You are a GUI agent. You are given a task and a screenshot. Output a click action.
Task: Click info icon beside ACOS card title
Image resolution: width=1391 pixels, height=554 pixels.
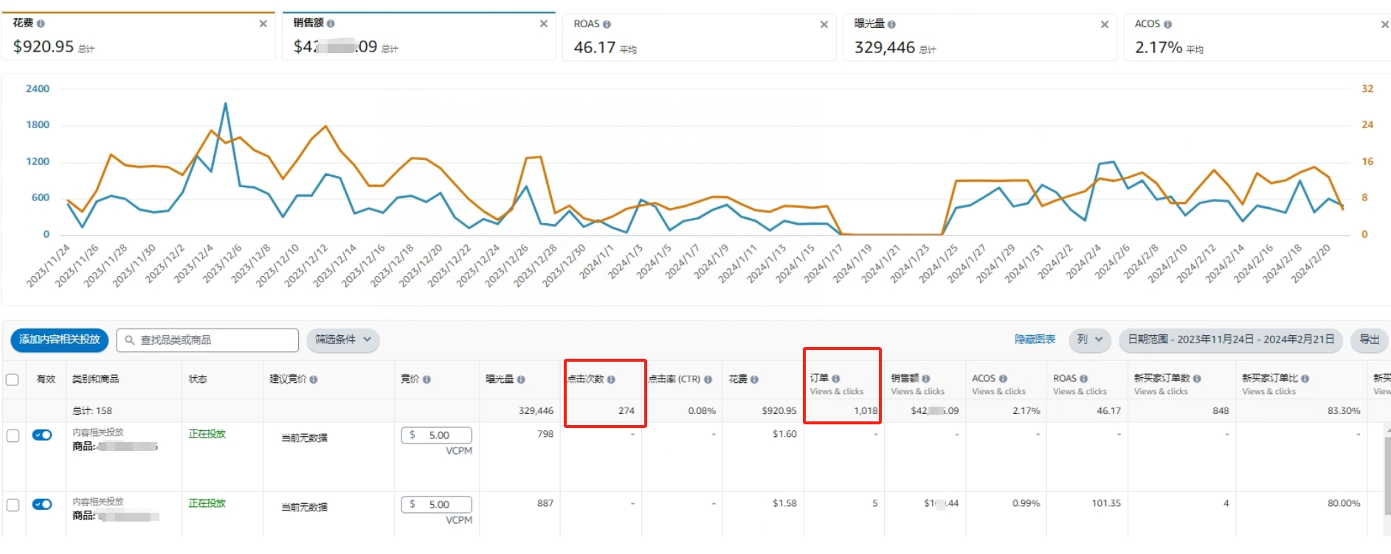1167,24
